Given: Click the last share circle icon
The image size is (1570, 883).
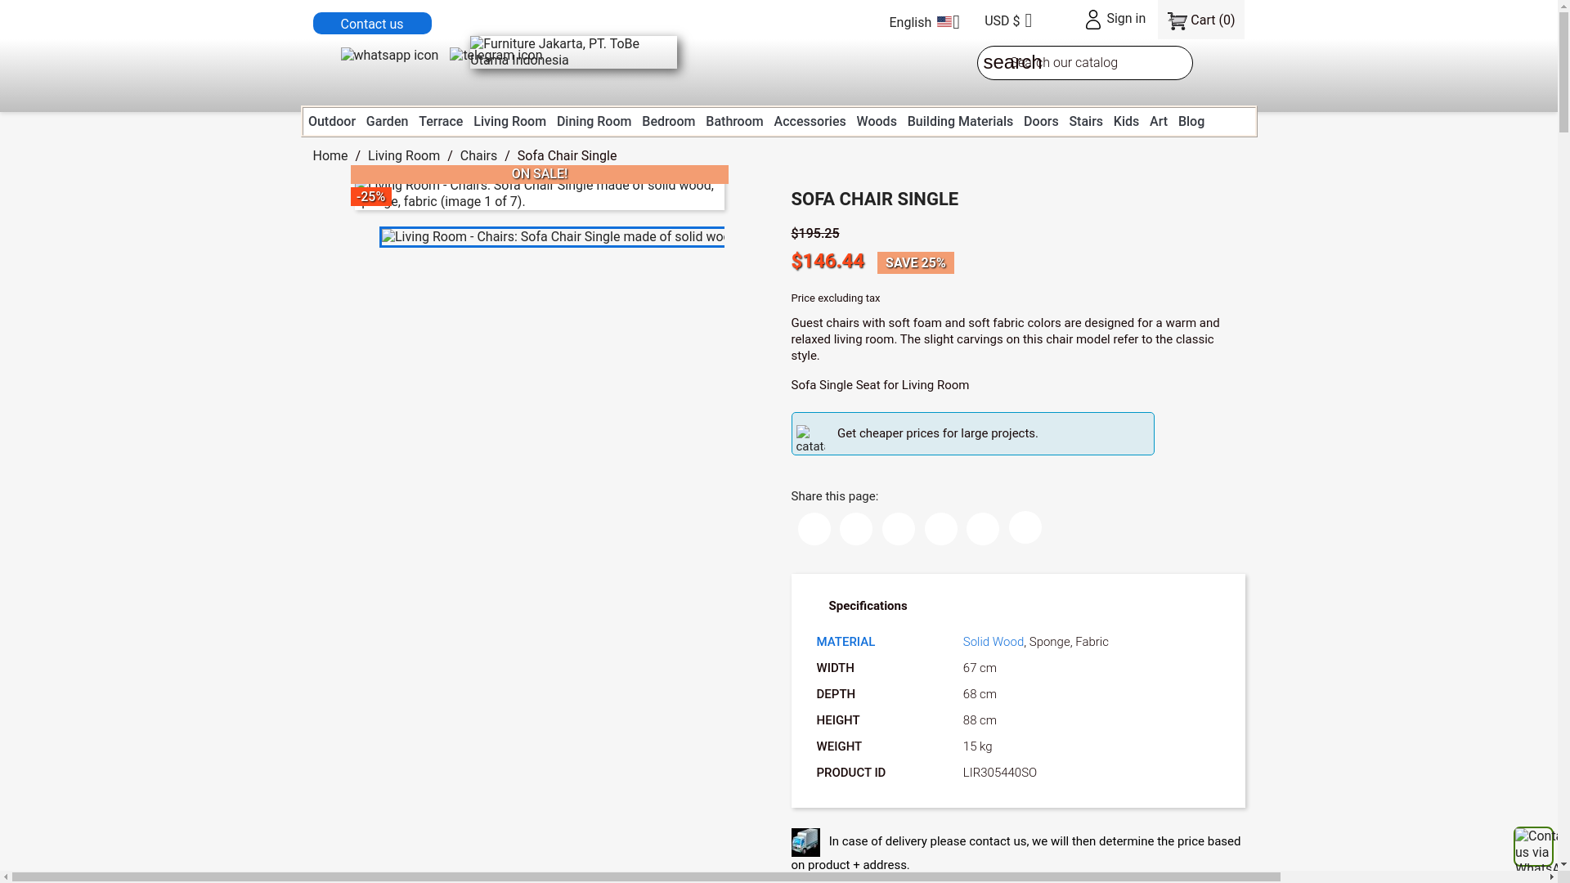Looking at the screenshot, I should click(x=1025, y=527).
